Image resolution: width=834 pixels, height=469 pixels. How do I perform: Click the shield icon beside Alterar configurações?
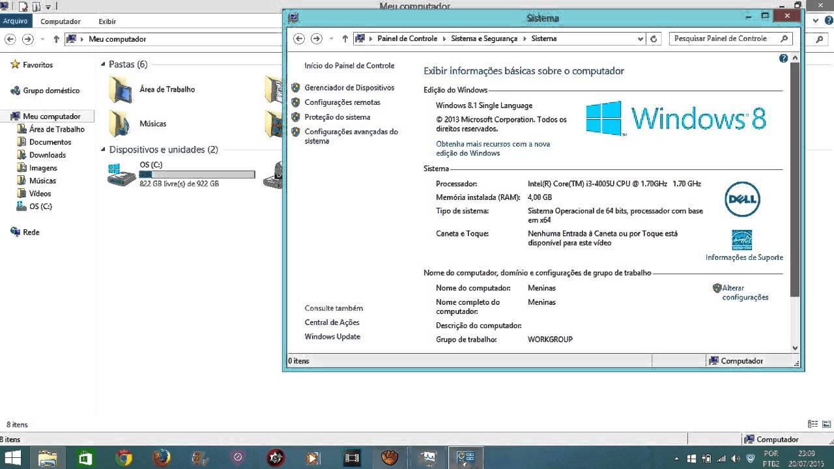click(717, 288)
